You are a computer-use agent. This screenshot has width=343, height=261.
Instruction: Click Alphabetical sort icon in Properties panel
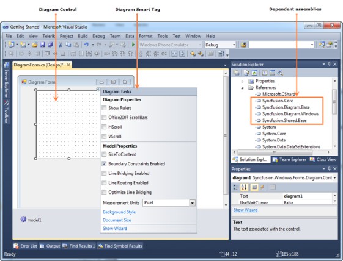[x=244, y=187]
